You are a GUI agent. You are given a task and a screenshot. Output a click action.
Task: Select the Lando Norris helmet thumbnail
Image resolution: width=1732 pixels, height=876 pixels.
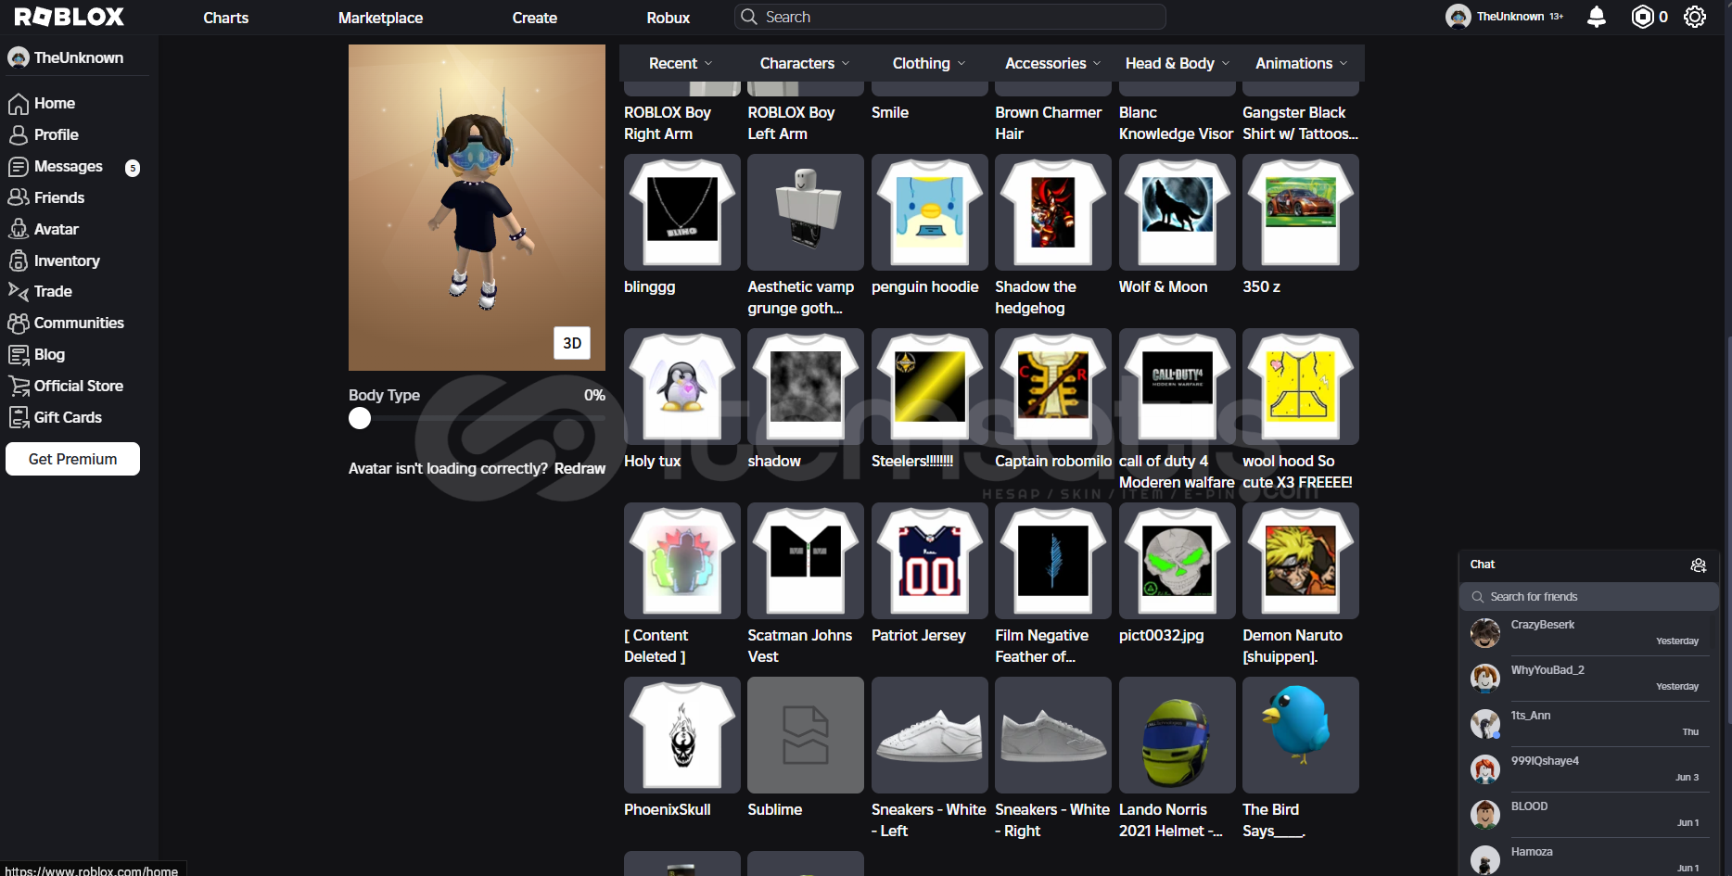point(1177,735)
